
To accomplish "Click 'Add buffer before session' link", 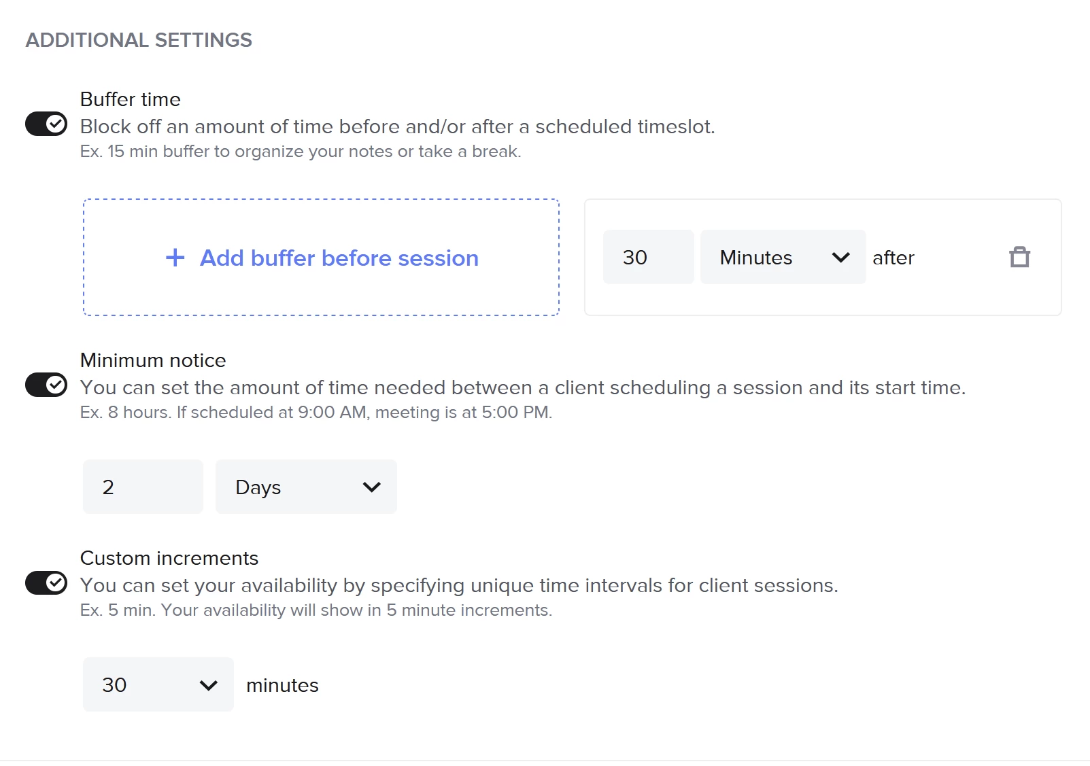I will (339, 258).
